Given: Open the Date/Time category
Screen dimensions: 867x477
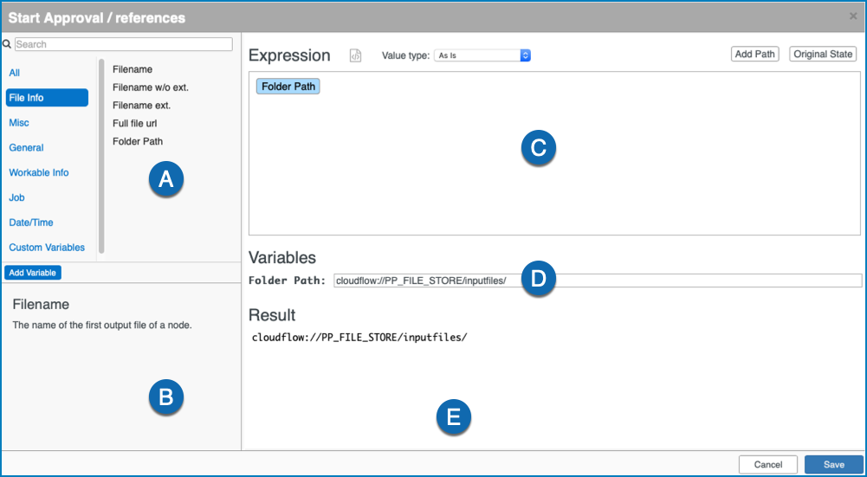Looking at the screenshot, I should (31, 222).
